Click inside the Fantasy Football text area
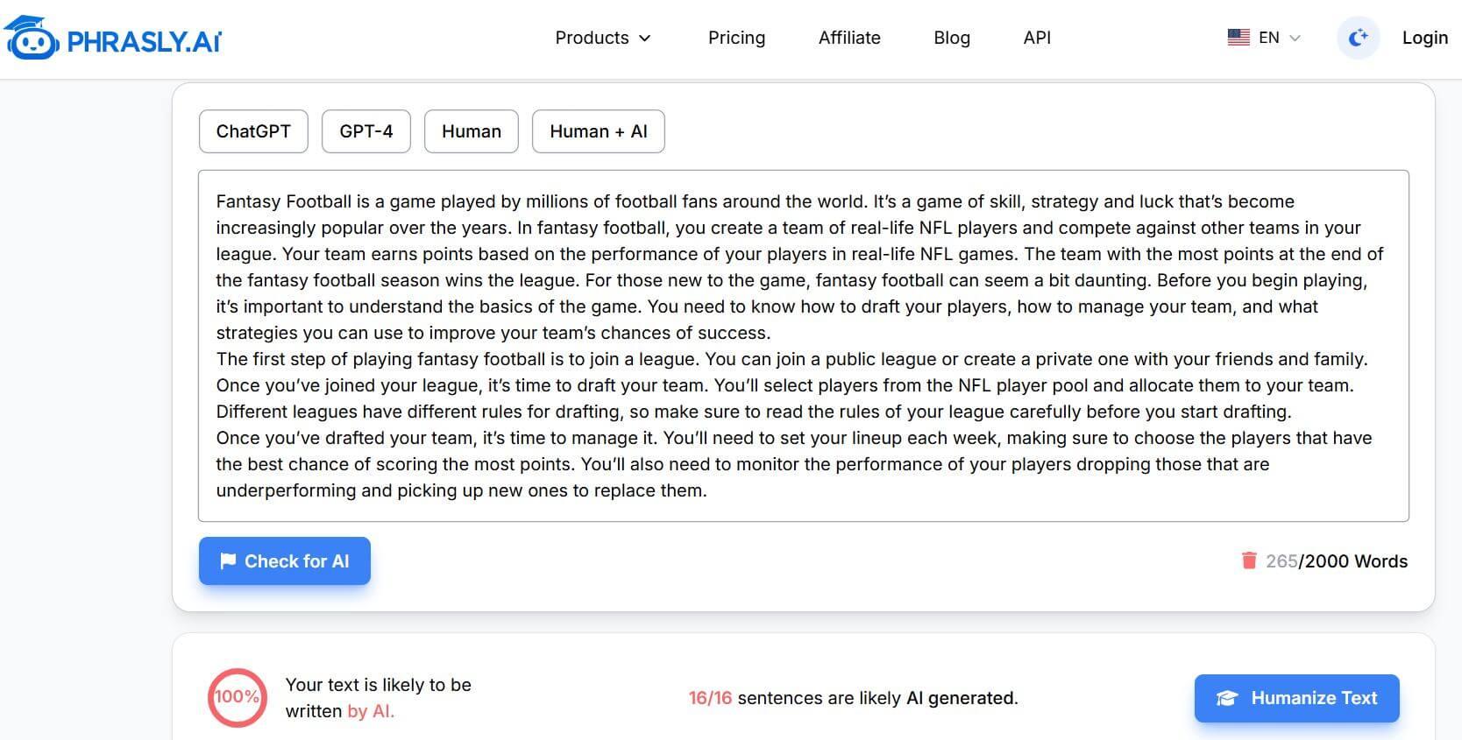 pos(802,346)
